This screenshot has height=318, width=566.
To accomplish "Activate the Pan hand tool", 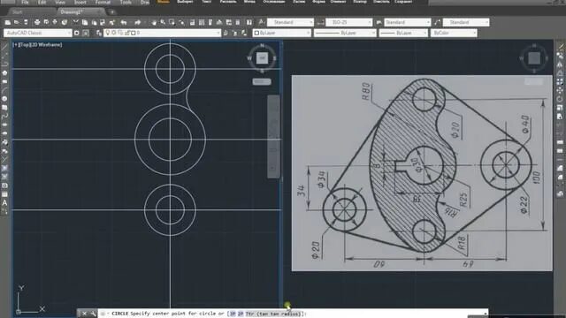I will tap(154, 22).
